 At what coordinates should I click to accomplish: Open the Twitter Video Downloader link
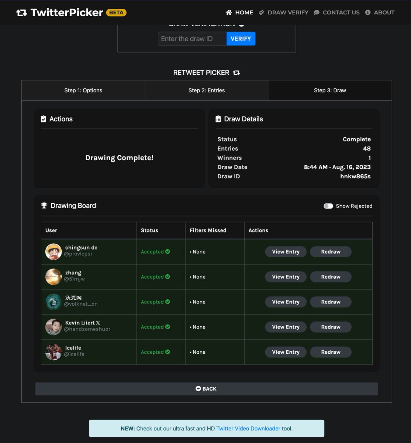click(248, 429)
